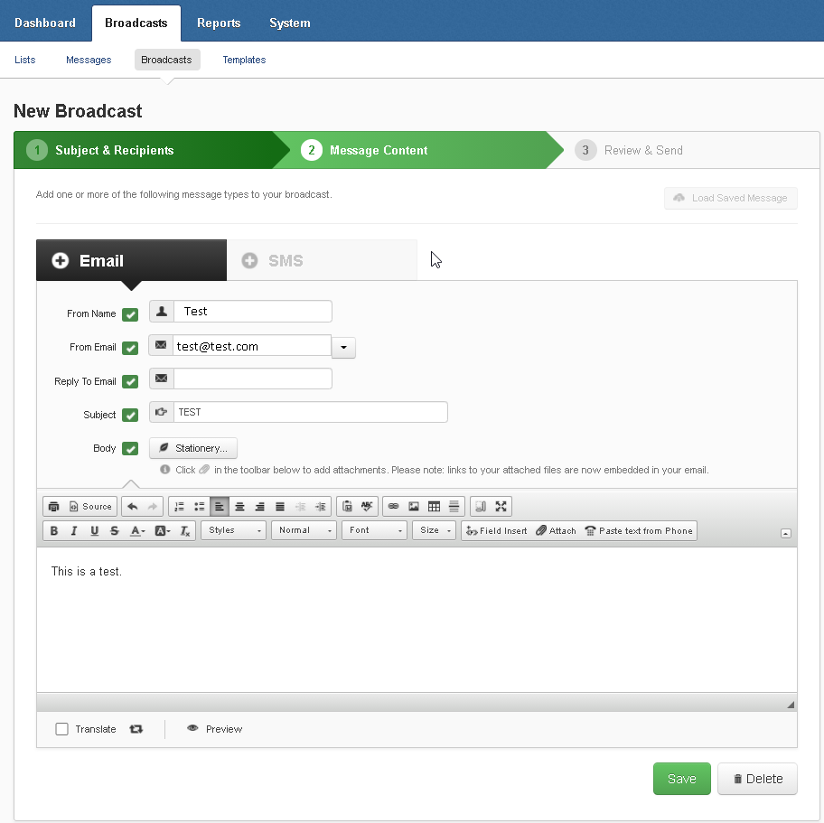Toggle bold formatting in editor toolbar

pyautogui.click(x=54, y=531)
